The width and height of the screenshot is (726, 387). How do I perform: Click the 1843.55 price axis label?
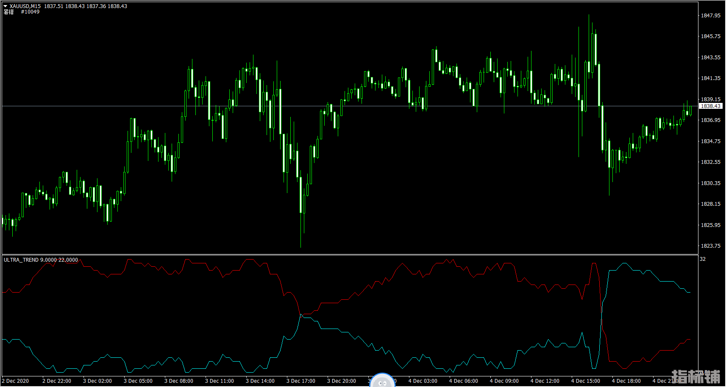711,58
